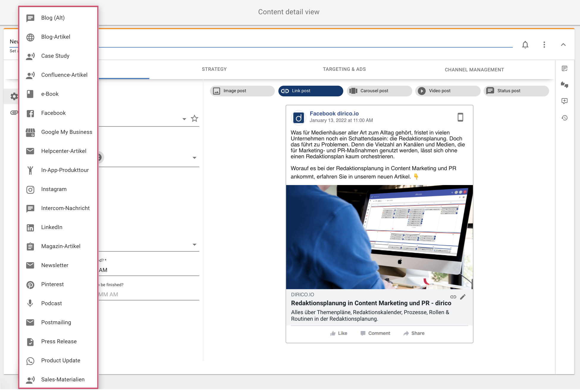Viewport: 580px width, 390px height.
Task: Click the Like button in the preview
Action: pos(339,333)
